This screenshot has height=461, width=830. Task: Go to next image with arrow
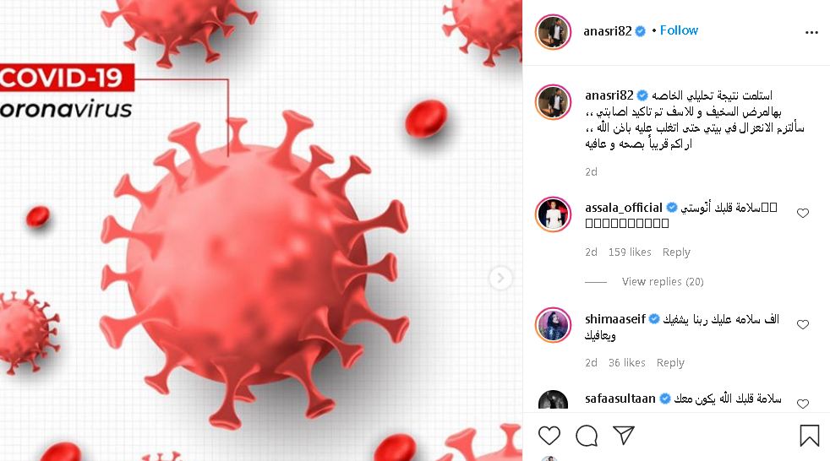click(500, 278)
